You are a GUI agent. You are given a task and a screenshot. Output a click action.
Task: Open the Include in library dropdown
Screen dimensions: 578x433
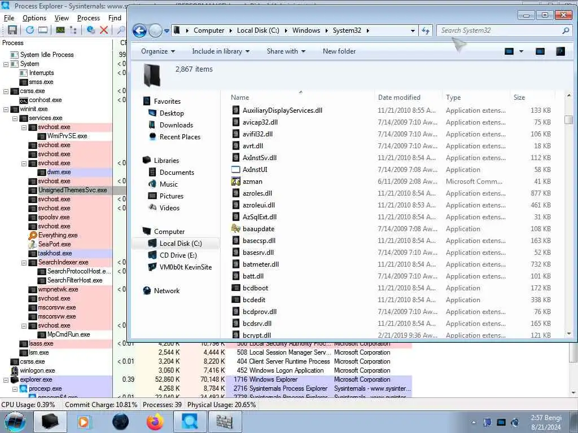point(221,51)
